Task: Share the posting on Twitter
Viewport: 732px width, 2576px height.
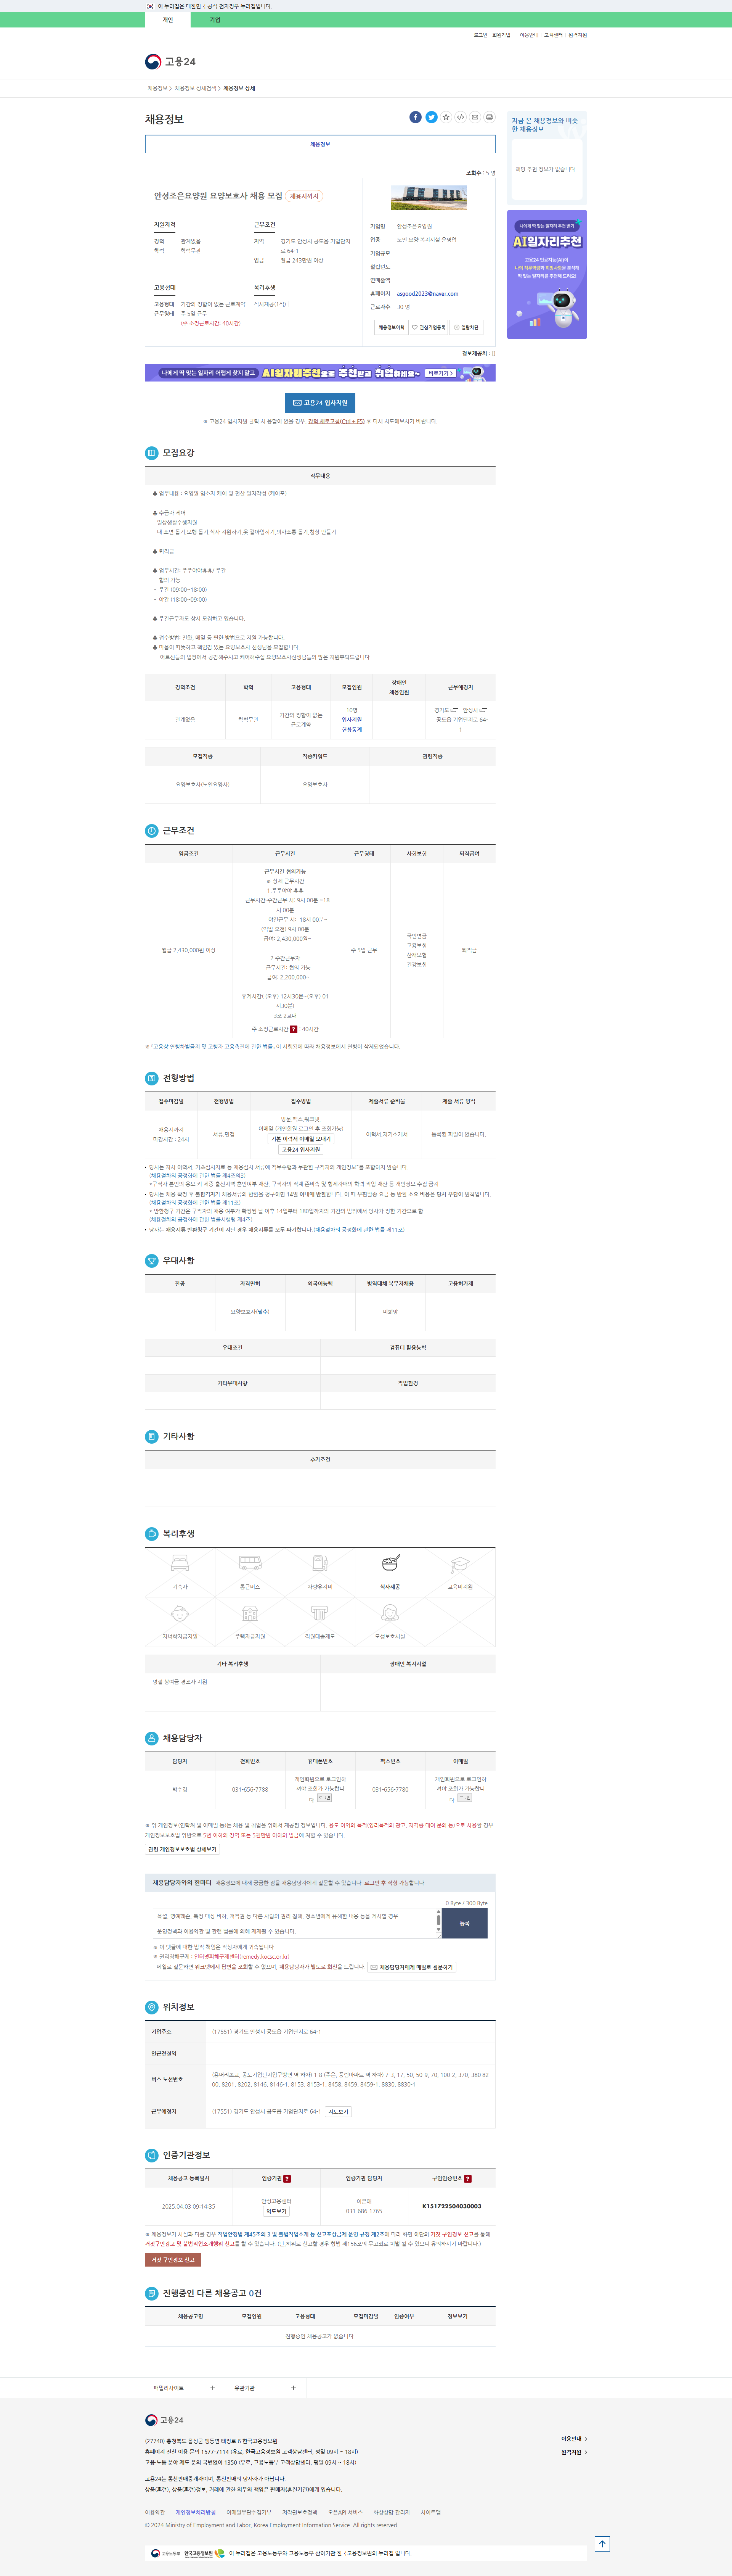Action: (432, 117)
